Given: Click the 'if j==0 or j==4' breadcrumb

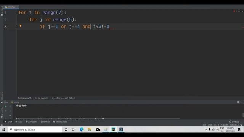Looking at the screenshot, I should [63, 98].
